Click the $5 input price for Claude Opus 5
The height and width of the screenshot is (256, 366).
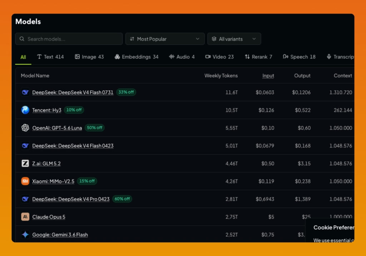[x=271, y=217]
